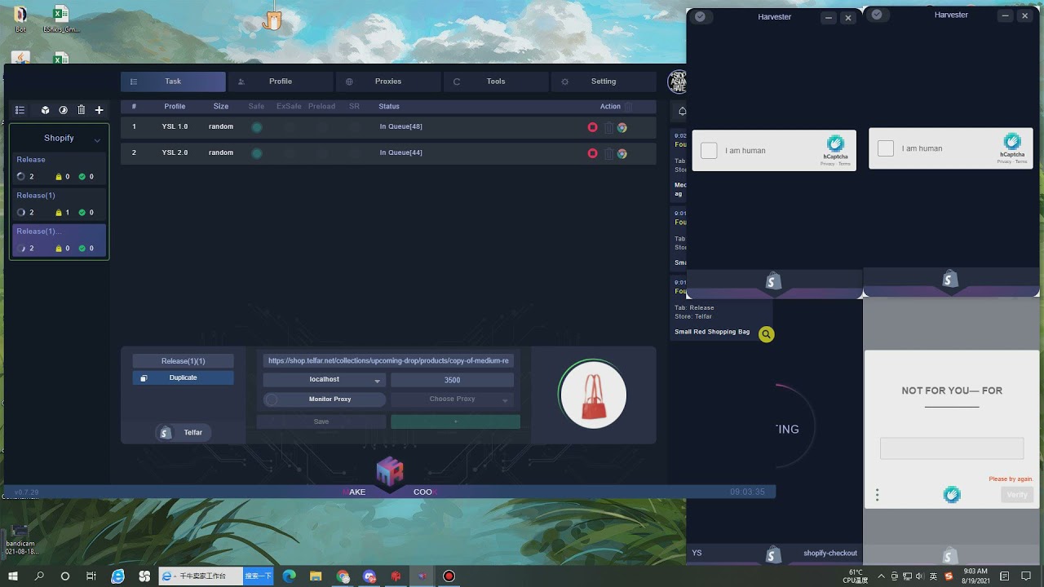This screenshot has height=587, width=1044.
Task: Select the Release task group
Action: (59, 168)
